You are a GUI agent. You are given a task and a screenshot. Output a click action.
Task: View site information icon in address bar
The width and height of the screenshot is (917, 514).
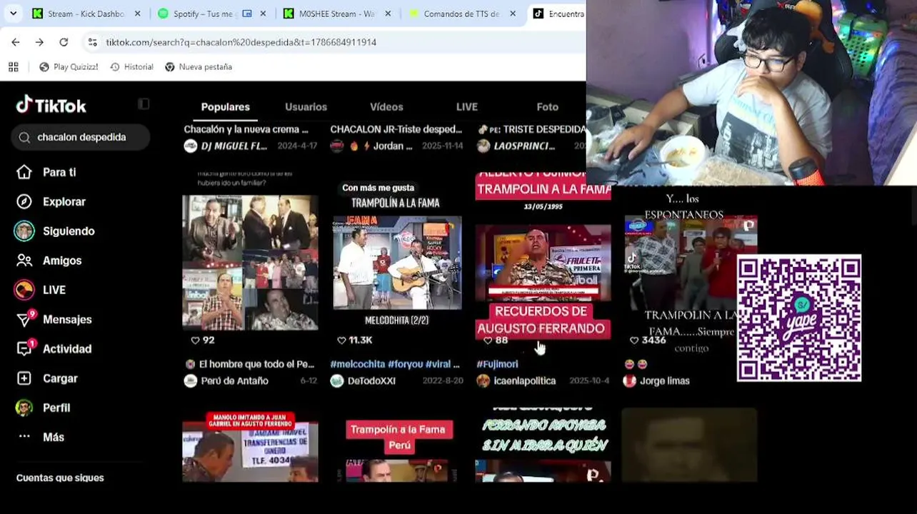click(x=92, y=42)
